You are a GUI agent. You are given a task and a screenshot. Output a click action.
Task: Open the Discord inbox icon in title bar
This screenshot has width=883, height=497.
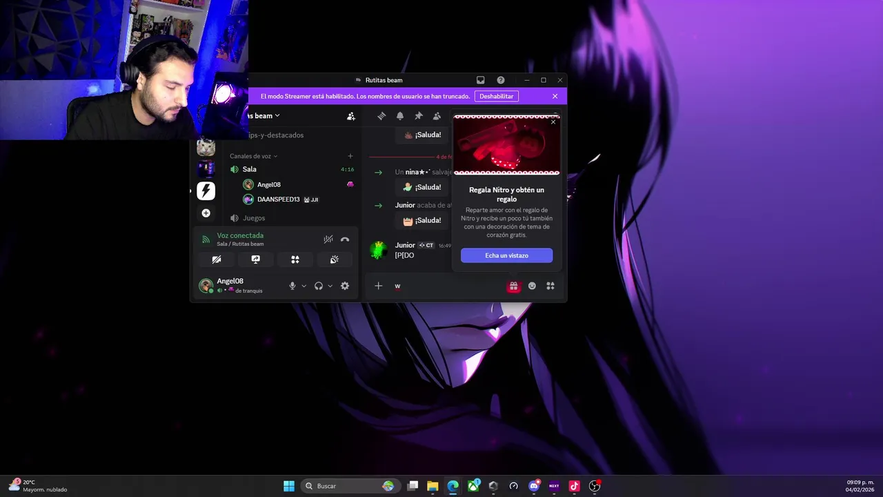pos(481,80)
